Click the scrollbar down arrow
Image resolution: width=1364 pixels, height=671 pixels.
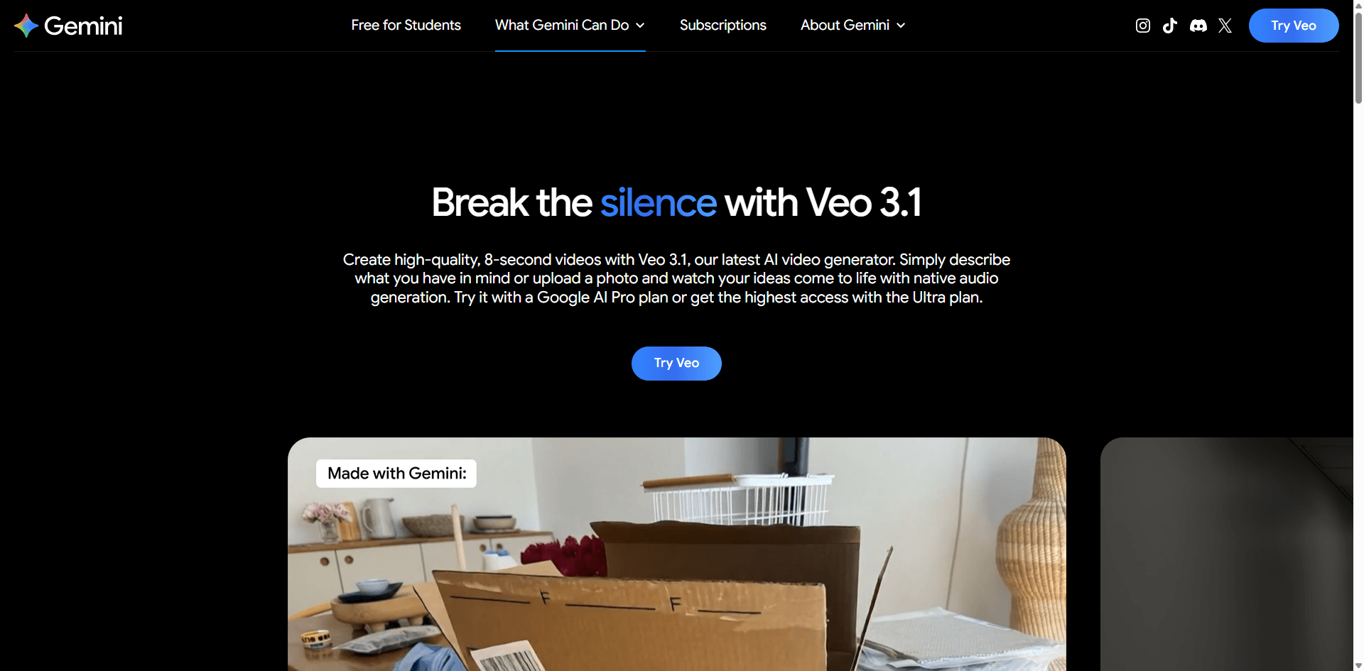coord(1358,665)
